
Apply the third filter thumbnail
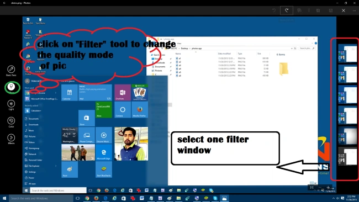tap(347, 95)
